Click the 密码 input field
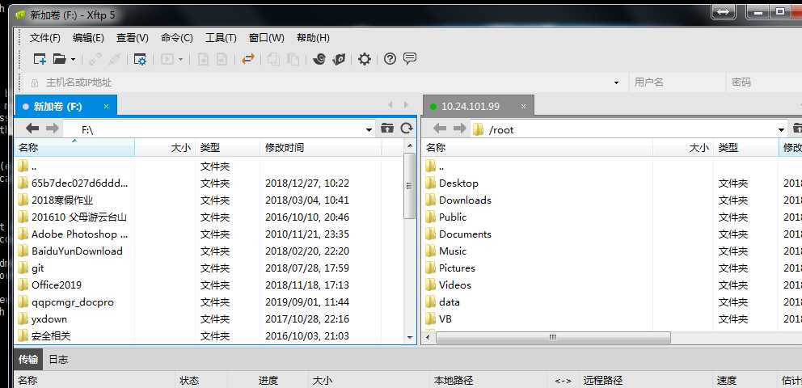 point(764,82)
